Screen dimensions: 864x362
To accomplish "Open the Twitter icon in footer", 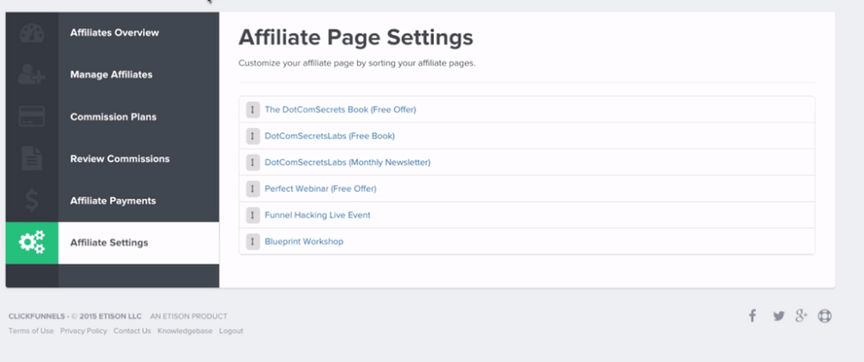I will [x=778, y=316].
